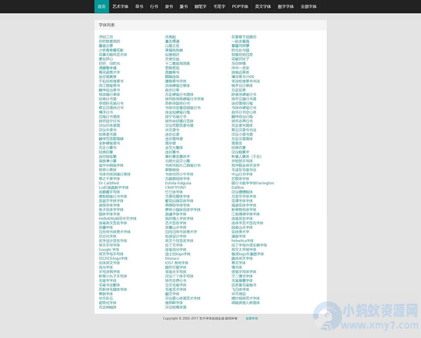This screenshot has width=421, height=338.
Task: Open the 行书 navigation item
Action: pos(154,6)
